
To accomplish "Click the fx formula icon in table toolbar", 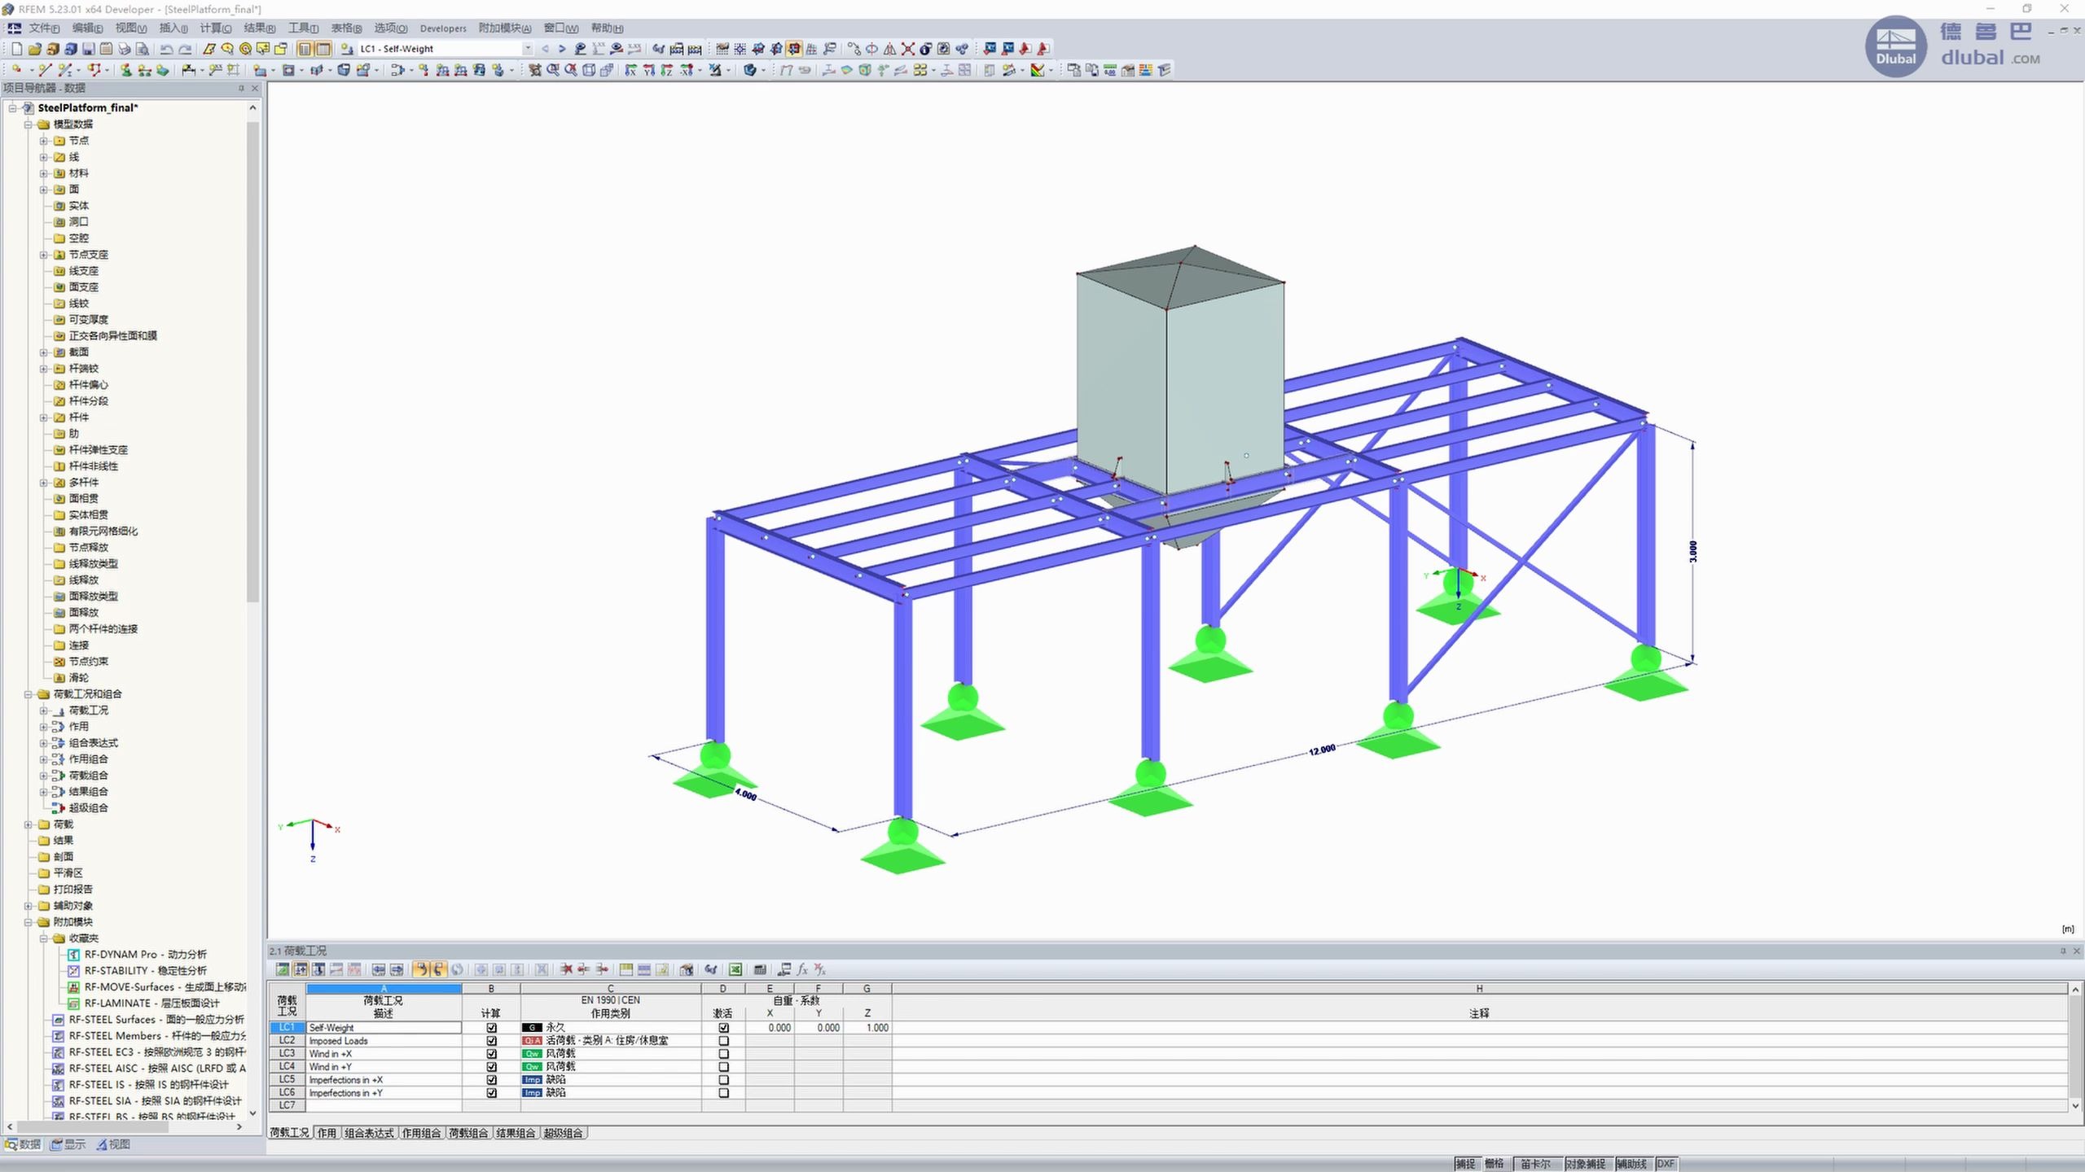I will pyautogui.click(x=802, y=969).
